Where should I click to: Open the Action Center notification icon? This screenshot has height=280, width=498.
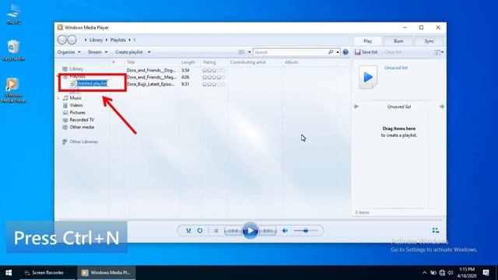(486, 273)
